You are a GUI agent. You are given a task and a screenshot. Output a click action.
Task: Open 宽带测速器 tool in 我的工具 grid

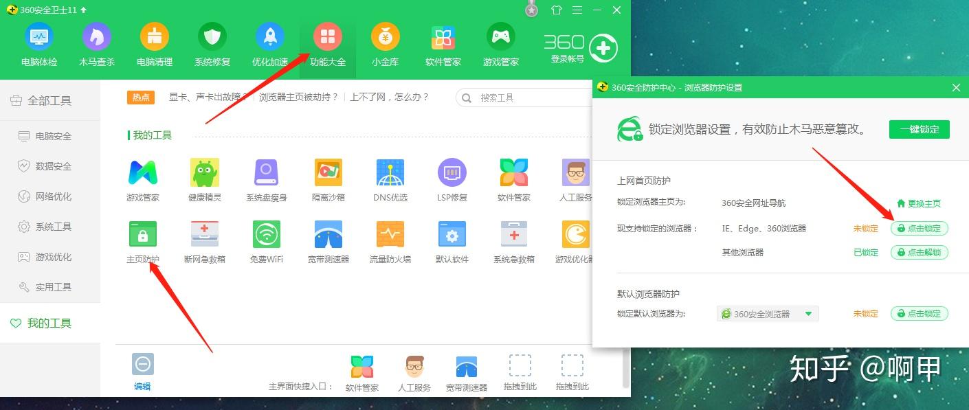[x=328, y=242]
